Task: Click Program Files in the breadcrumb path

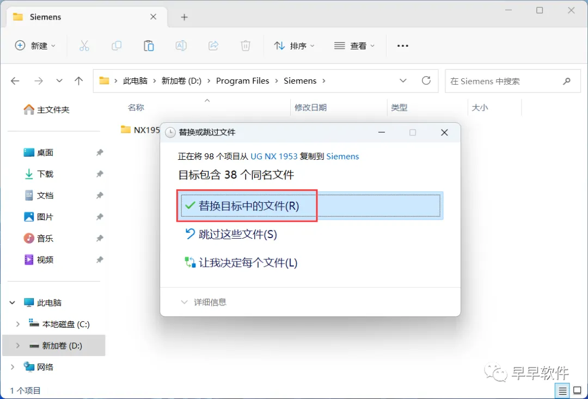Action: coord(243,81)
